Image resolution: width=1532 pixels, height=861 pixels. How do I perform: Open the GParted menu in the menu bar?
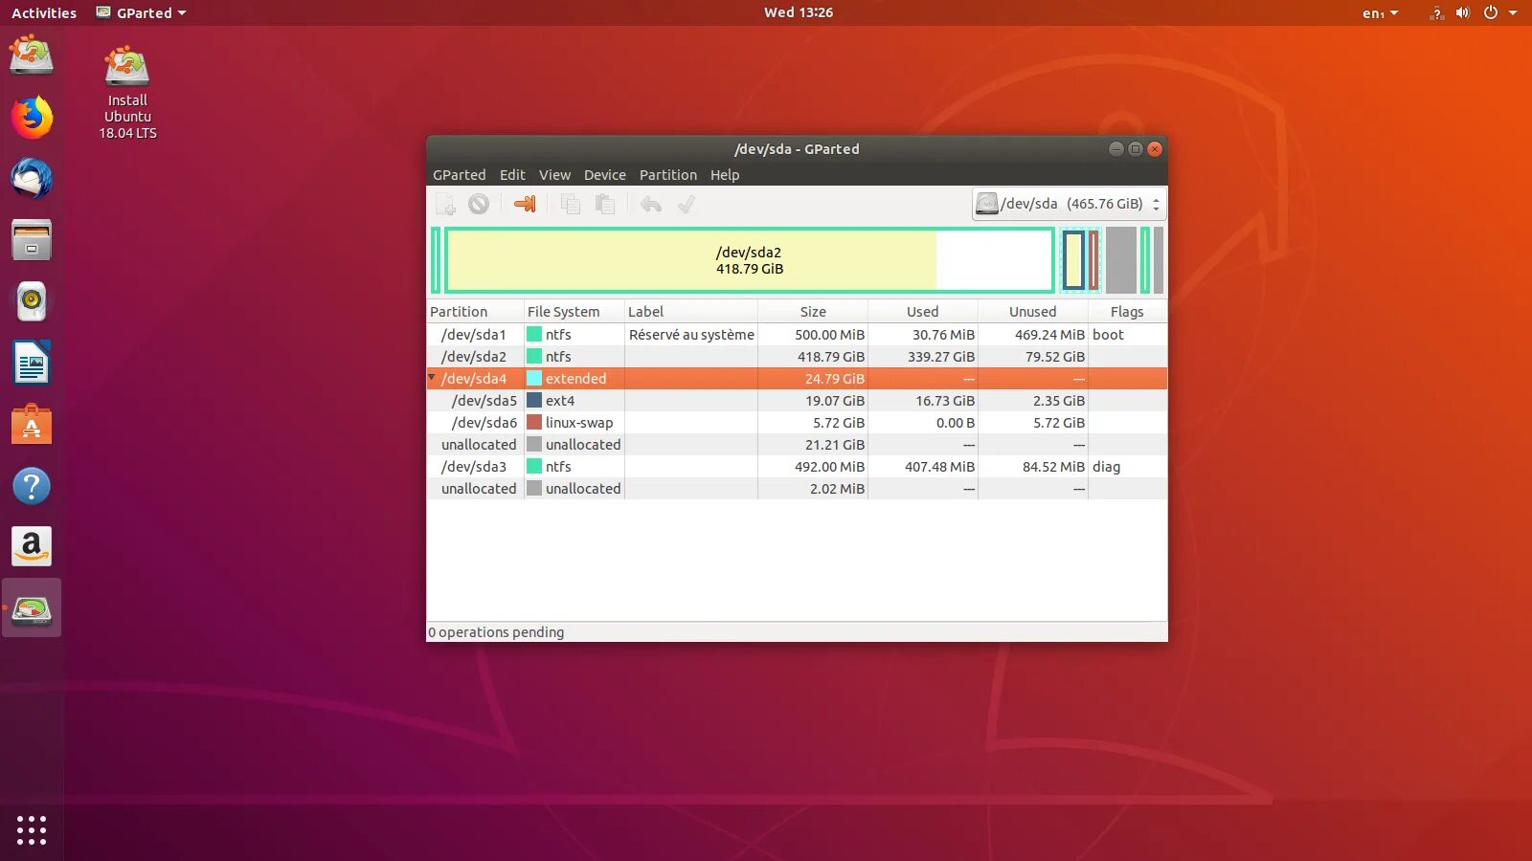(x=460, y=175)
